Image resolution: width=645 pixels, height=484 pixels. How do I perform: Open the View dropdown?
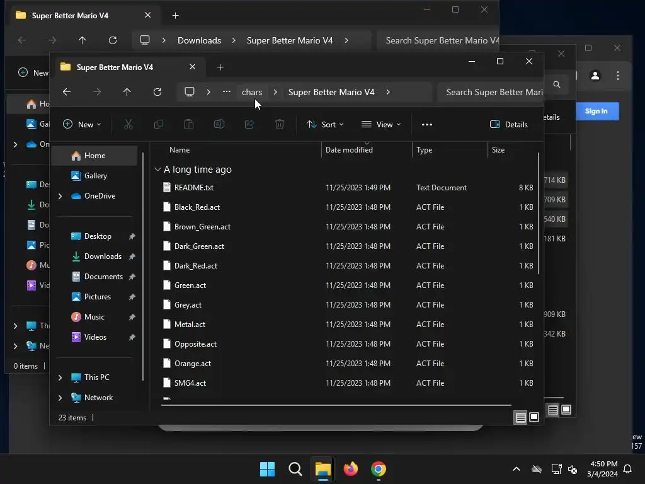pos(380,124)
